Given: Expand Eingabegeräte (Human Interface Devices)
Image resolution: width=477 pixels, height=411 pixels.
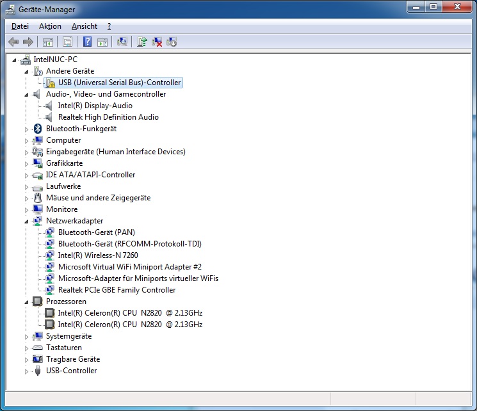Looking at the screenshot, I should [x=26, y=152].
